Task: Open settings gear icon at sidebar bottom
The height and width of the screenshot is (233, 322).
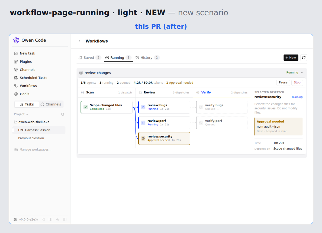Action: pyautogui.click(x=15, y=219)
